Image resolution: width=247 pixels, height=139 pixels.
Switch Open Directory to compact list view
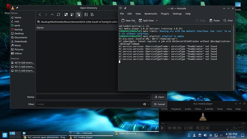click(x=72, y=15)
